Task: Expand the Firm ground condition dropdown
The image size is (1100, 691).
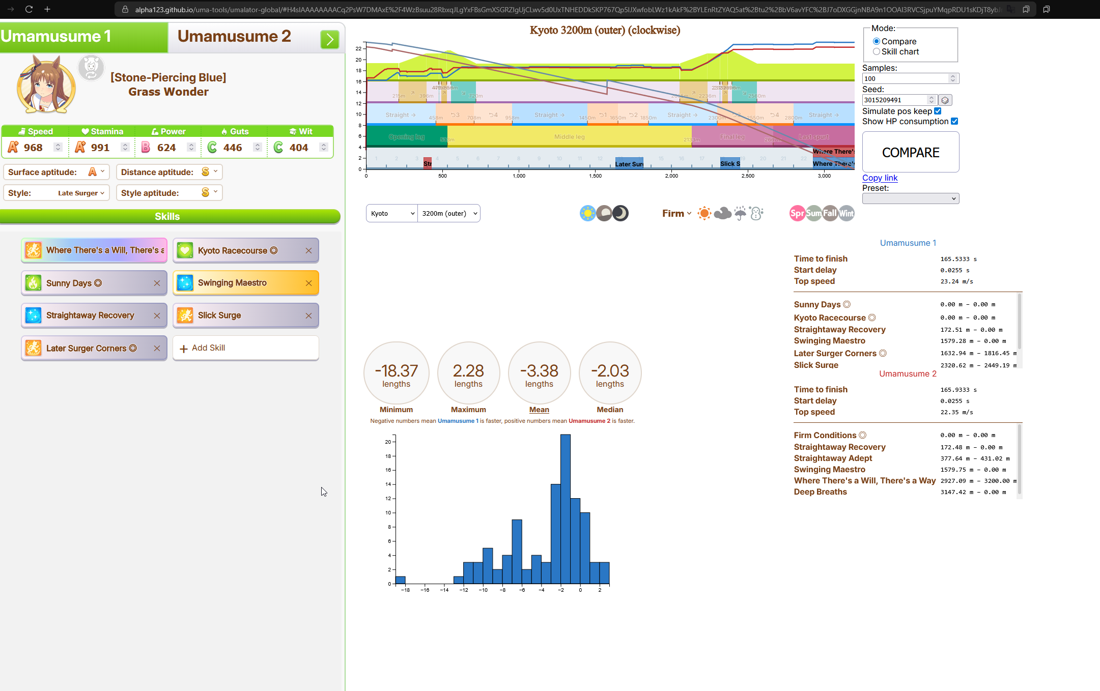Action: point(676,213)
